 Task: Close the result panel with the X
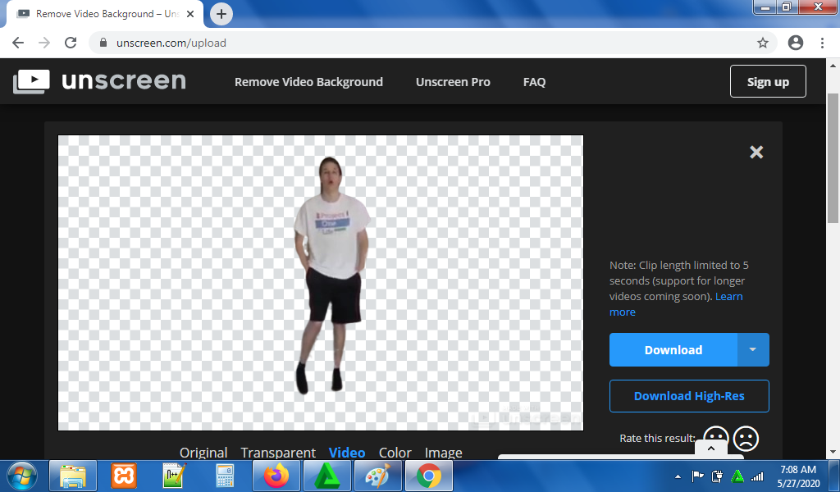tap(756, 152)
